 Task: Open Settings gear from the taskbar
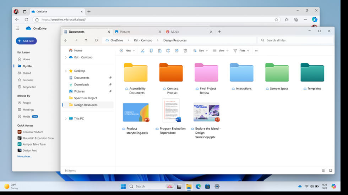pos(217,186)
